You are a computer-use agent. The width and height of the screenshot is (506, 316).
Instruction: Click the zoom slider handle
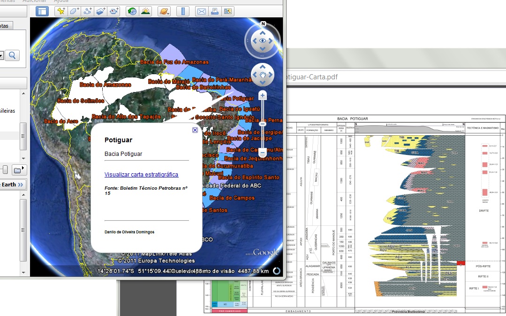[263, 124]
